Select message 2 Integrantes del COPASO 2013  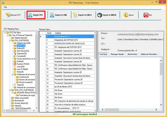(x=70, y=40)
